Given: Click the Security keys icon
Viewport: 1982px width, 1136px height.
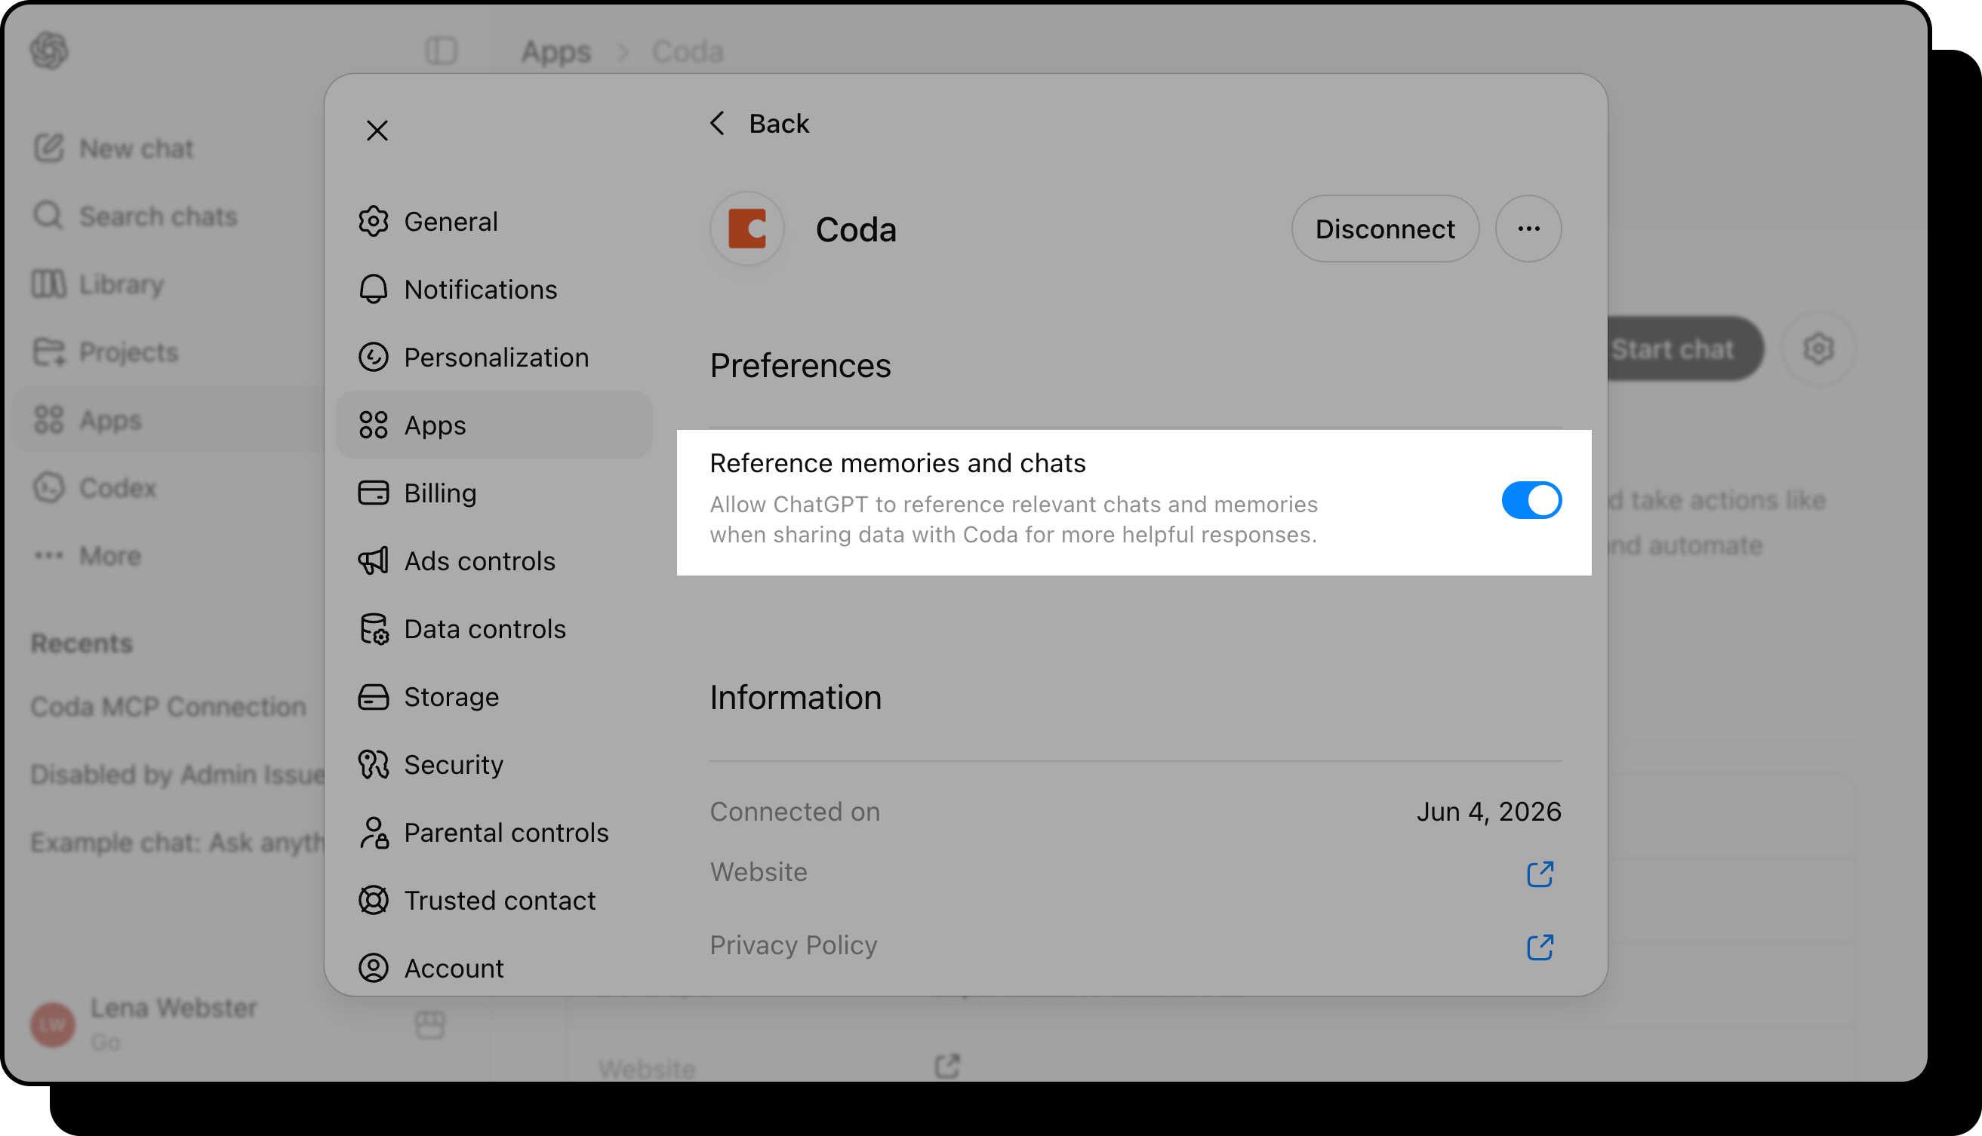Looking at the screenshot, I should 373,765.
